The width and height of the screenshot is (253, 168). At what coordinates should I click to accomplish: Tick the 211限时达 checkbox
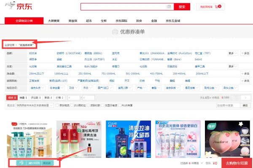[72, 105]
